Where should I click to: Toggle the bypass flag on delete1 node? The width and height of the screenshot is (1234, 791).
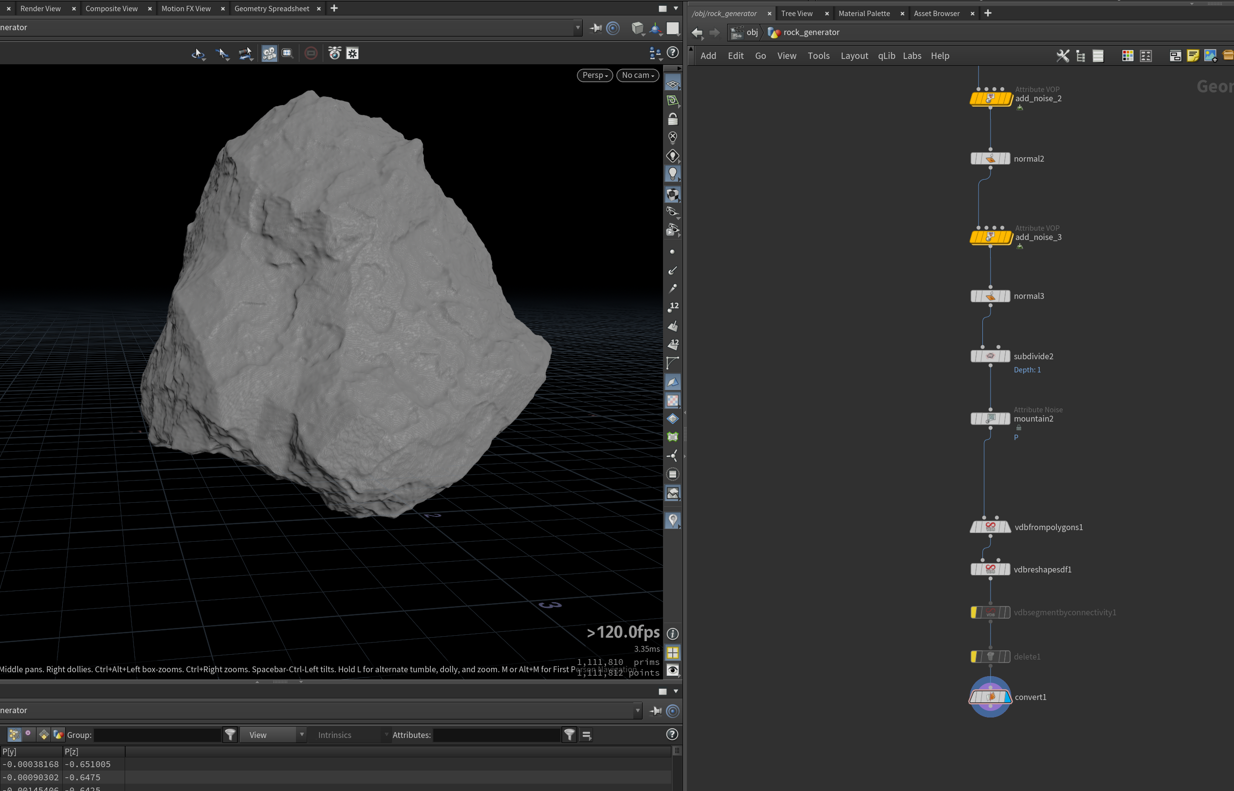pos(974,657)
